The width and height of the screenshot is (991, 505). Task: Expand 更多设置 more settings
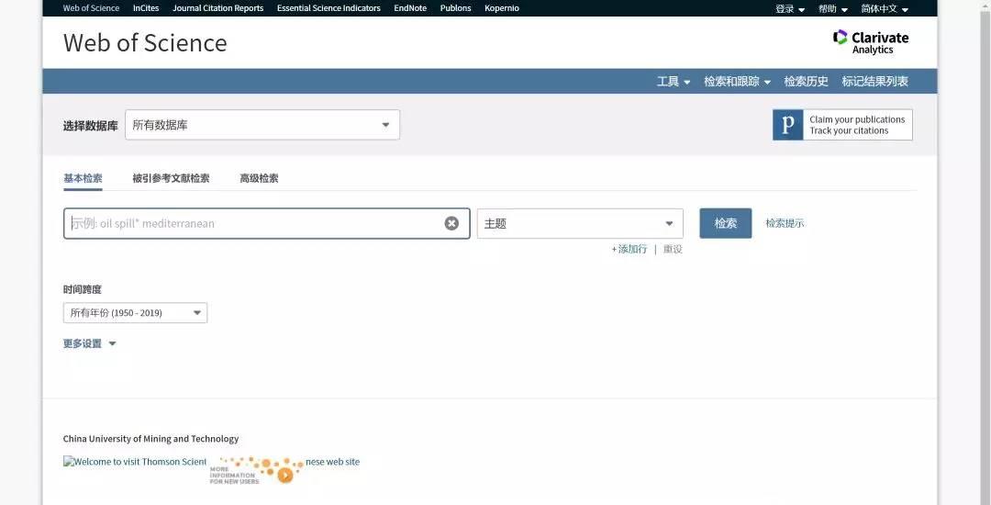point(90,343)
